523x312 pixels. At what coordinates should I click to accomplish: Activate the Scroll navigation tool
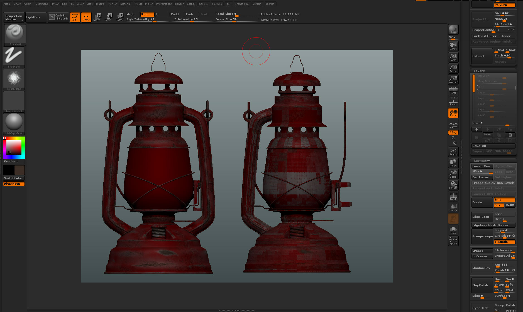click(x=453, y=46)
